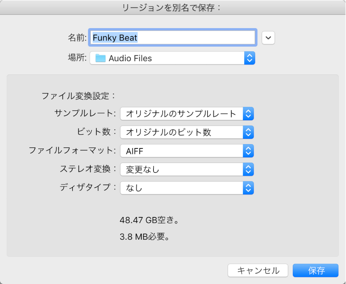Click the ビット数 label
346x284 pixels.
click(x=96, y=132)
